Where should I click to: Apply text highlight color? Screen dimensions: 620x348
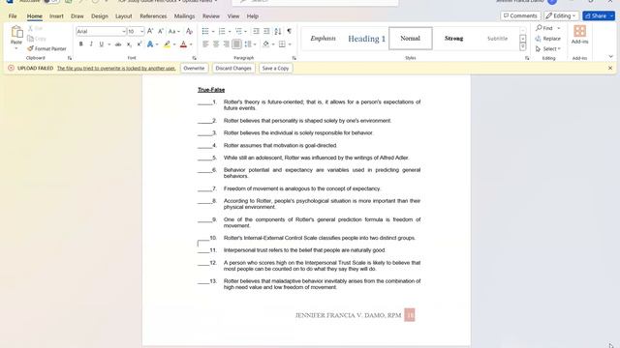click(x=168, y=44)
